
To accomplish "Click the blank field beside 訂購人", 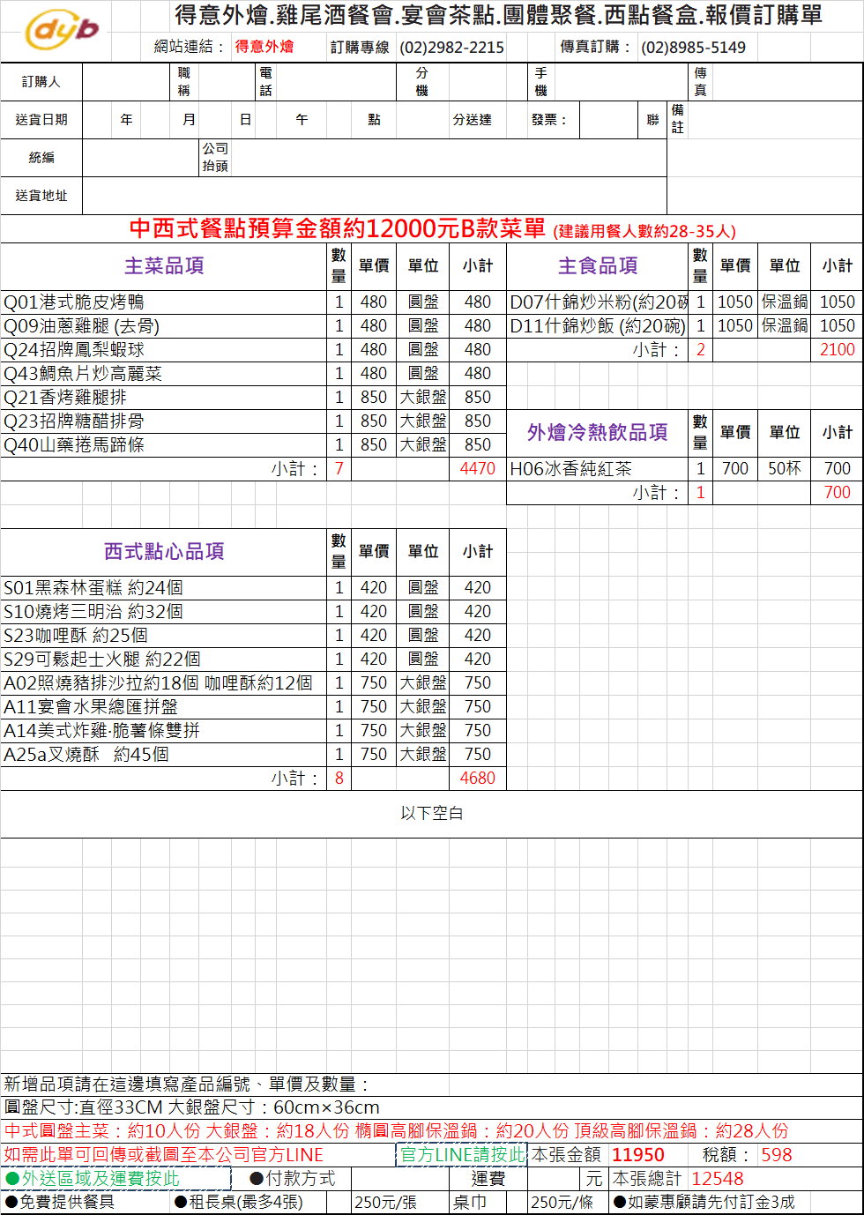I will [128, 82].
